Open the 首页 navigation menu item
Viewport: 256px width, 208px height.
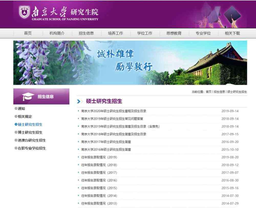pyautogui.click(x=28, y=33)
